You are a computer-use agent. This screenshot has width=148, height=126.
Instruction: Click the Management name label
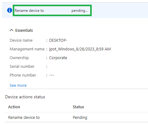pyautogui.click(x=27, y=49)
